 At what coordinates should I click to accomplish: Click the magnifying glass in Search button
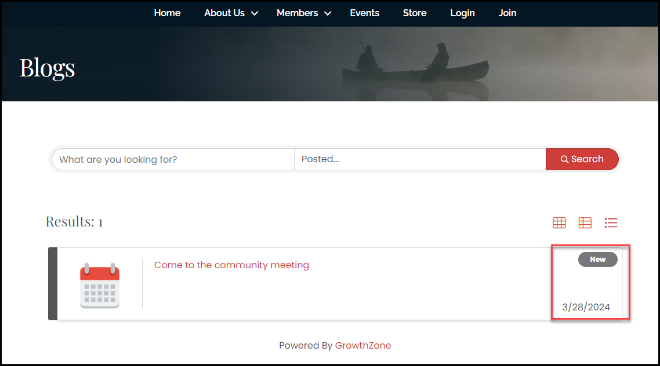tap(564, 159)
